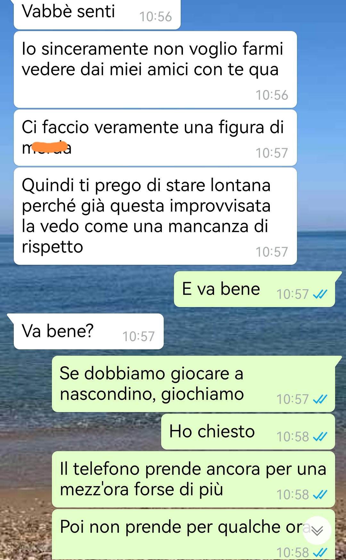Screen dimensions: 346x560
Task: Select the received 'Va bene?' bubble
Action: pyautogui.click(x=89, y=331)
